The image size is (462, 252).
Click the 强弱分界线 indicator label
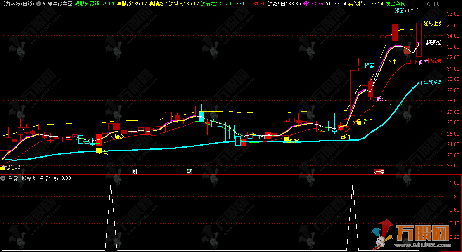(87, 3)
